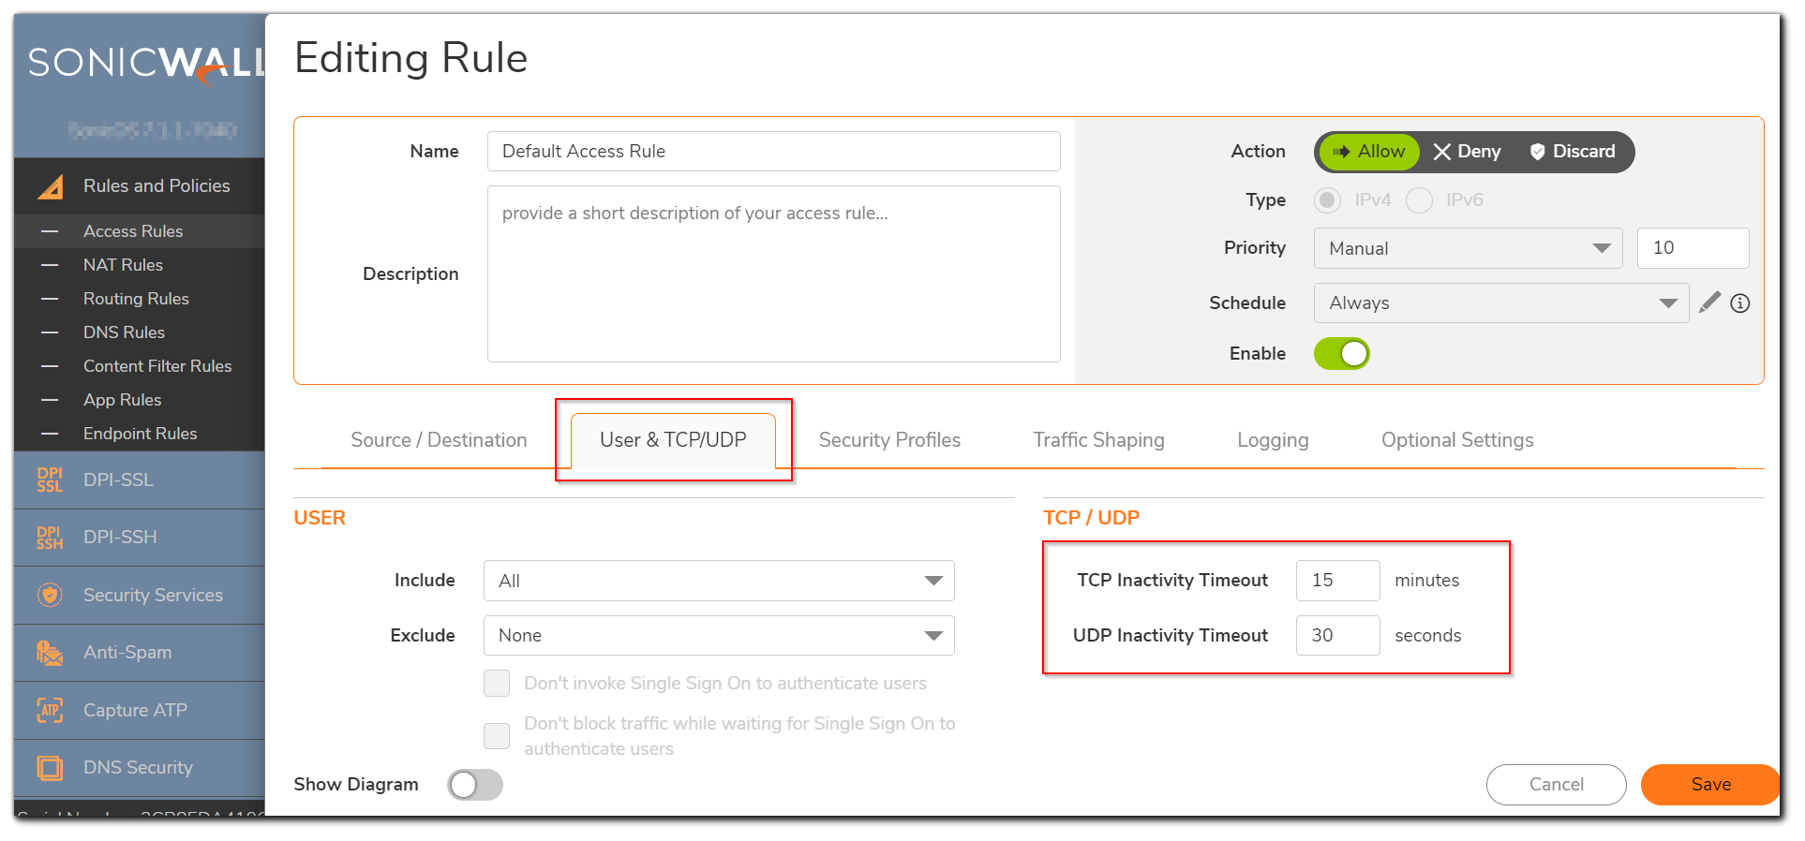
Task: Click the TCP Inactivity Timeout field
Action: click(1337, 581)
